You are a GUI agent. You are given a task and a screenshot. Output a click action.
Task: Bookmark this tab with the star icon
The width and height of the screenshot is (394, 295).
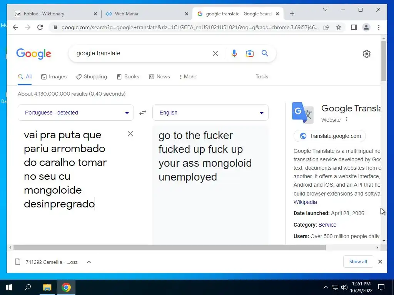tap(339, 27)
